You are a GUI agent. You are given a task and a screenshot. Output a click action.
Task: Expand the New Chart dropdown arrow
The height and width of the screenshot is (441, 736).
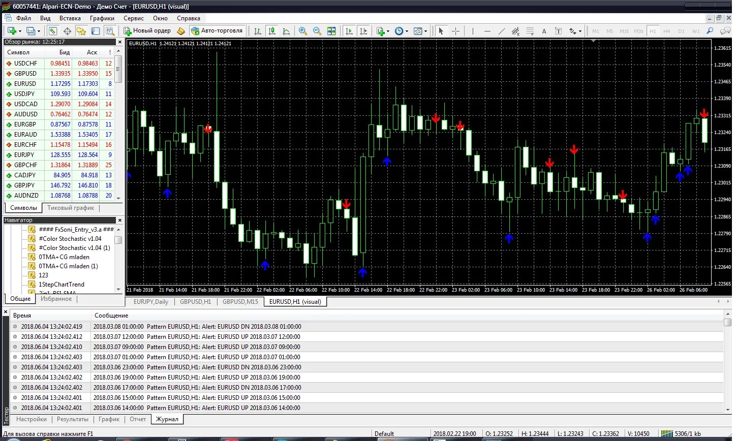[20, 31]
